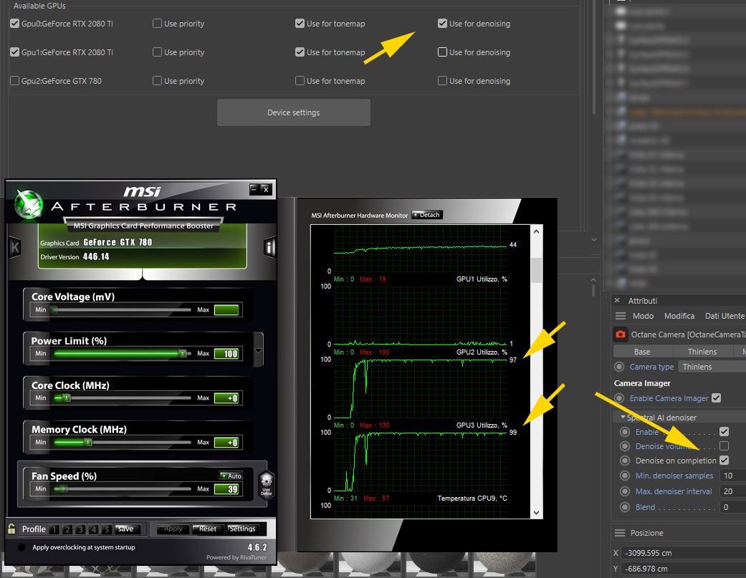Detach the Afterburner Hardware Monitor

[x=427, y=215]
